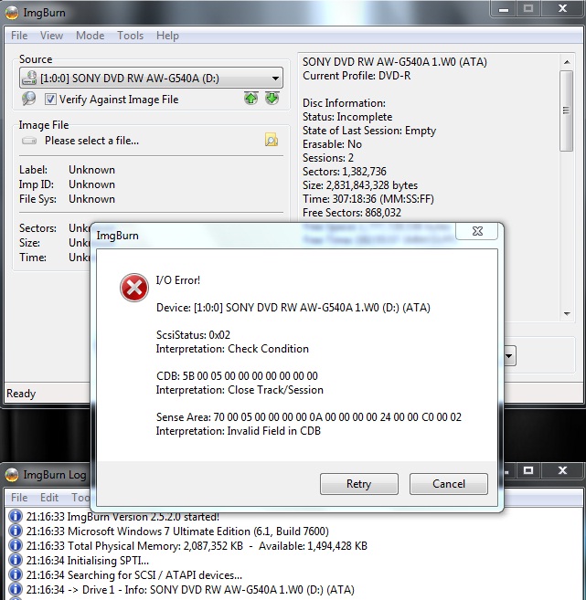
Task: Click 'Free Sectors: 868,032' line
Action: tap(352, 213)
